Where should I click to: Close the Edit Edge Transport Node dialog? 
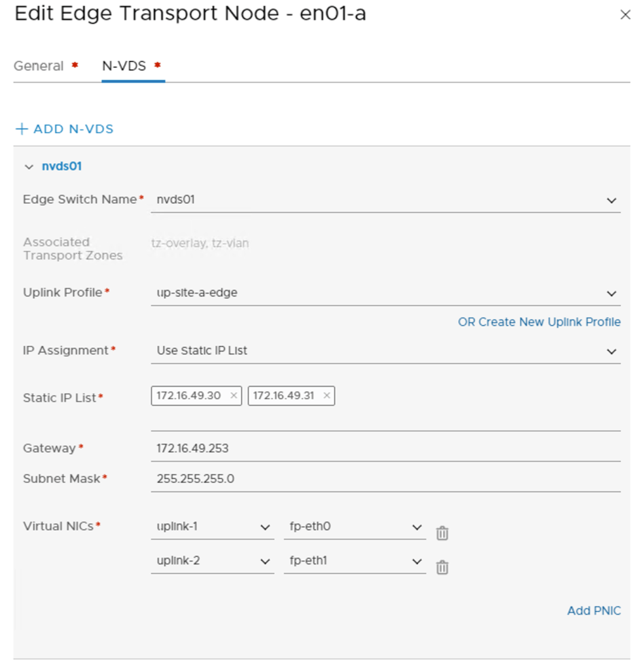point(627,14)
